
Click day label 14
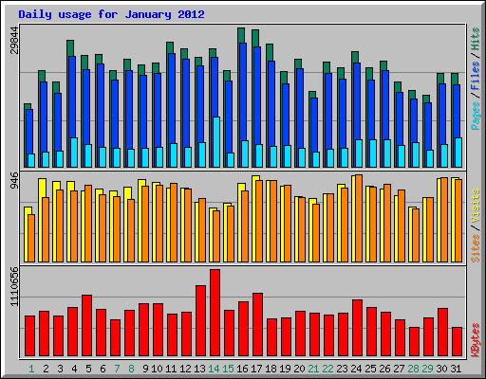point(214,369)
